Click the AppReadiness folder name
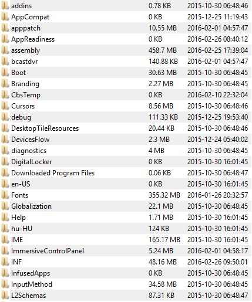This screenshot has height=302, width=252. (33, 39)
